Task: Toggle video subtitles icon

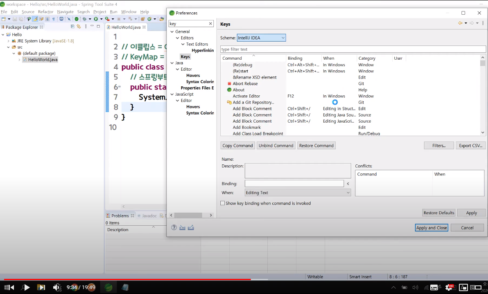Action: coord(434,287)
